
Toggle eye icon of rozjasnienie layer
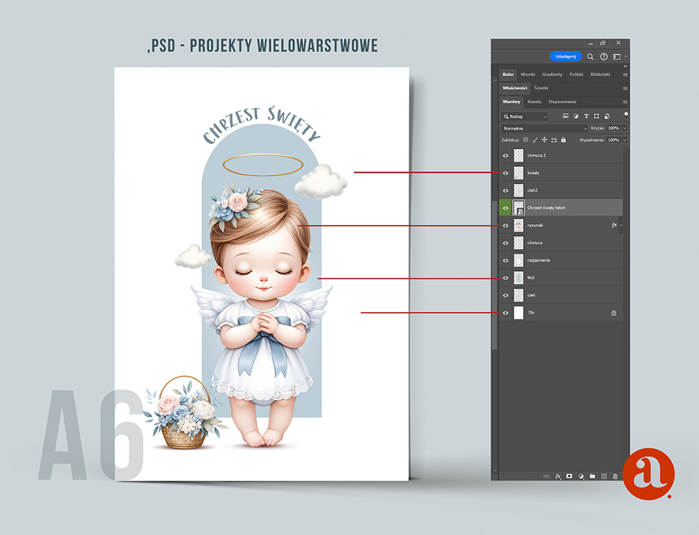[505, 260]
